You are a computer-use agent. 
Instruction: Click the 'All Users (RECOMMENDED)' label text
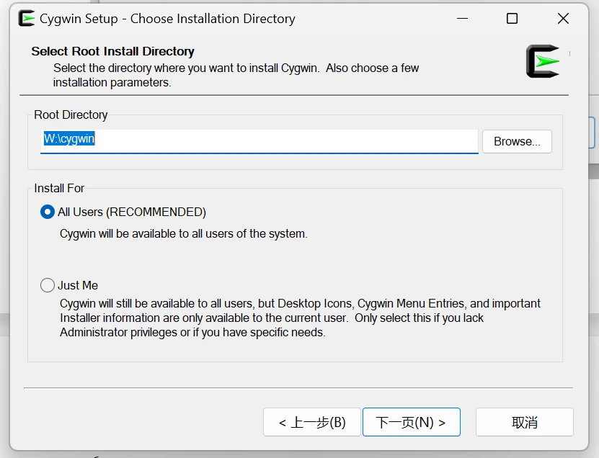tap(132, 212)
